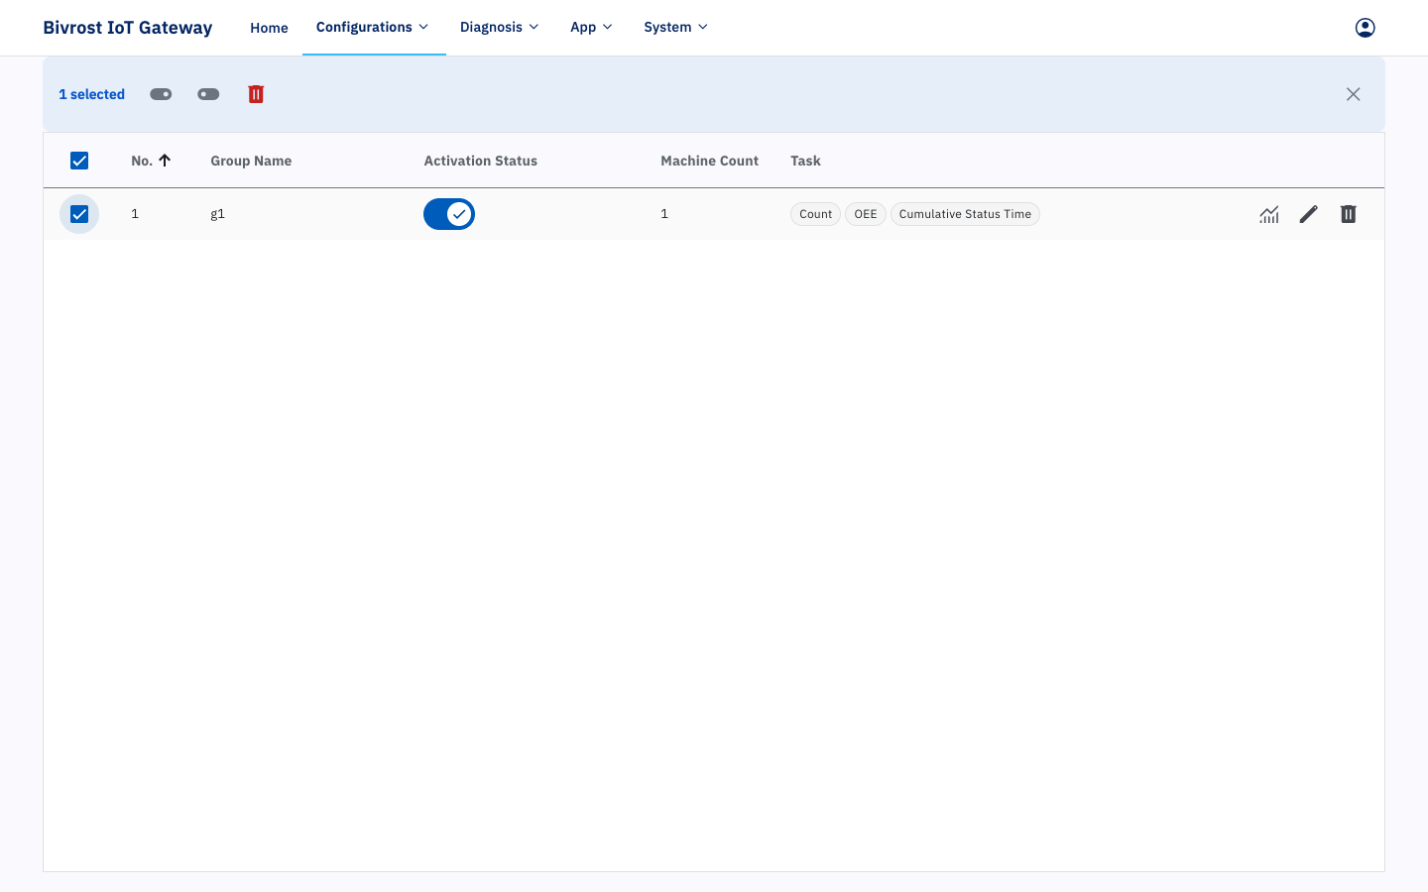Screen dimensions: 1428x892
Task: Click the Machine Count column header
Action: click(710, 161)
